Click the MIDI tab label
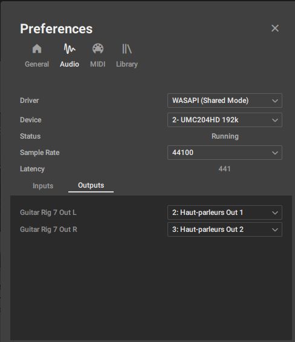The image size is (295, 342). click(x=98, y=64)
